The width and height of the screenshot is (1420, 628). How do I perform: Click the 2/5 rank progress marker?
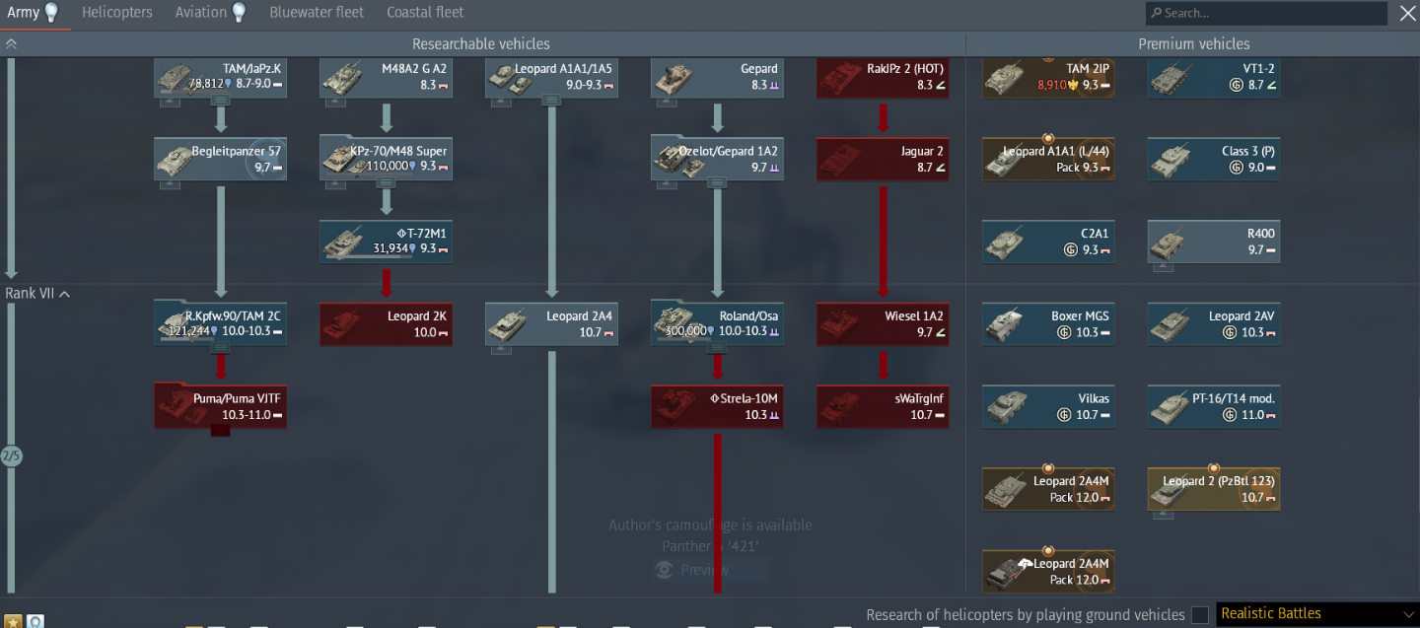click(11, 456)
